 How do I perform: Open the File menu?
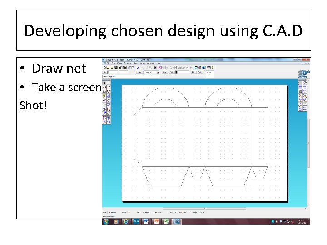click(x=108, y=64)
